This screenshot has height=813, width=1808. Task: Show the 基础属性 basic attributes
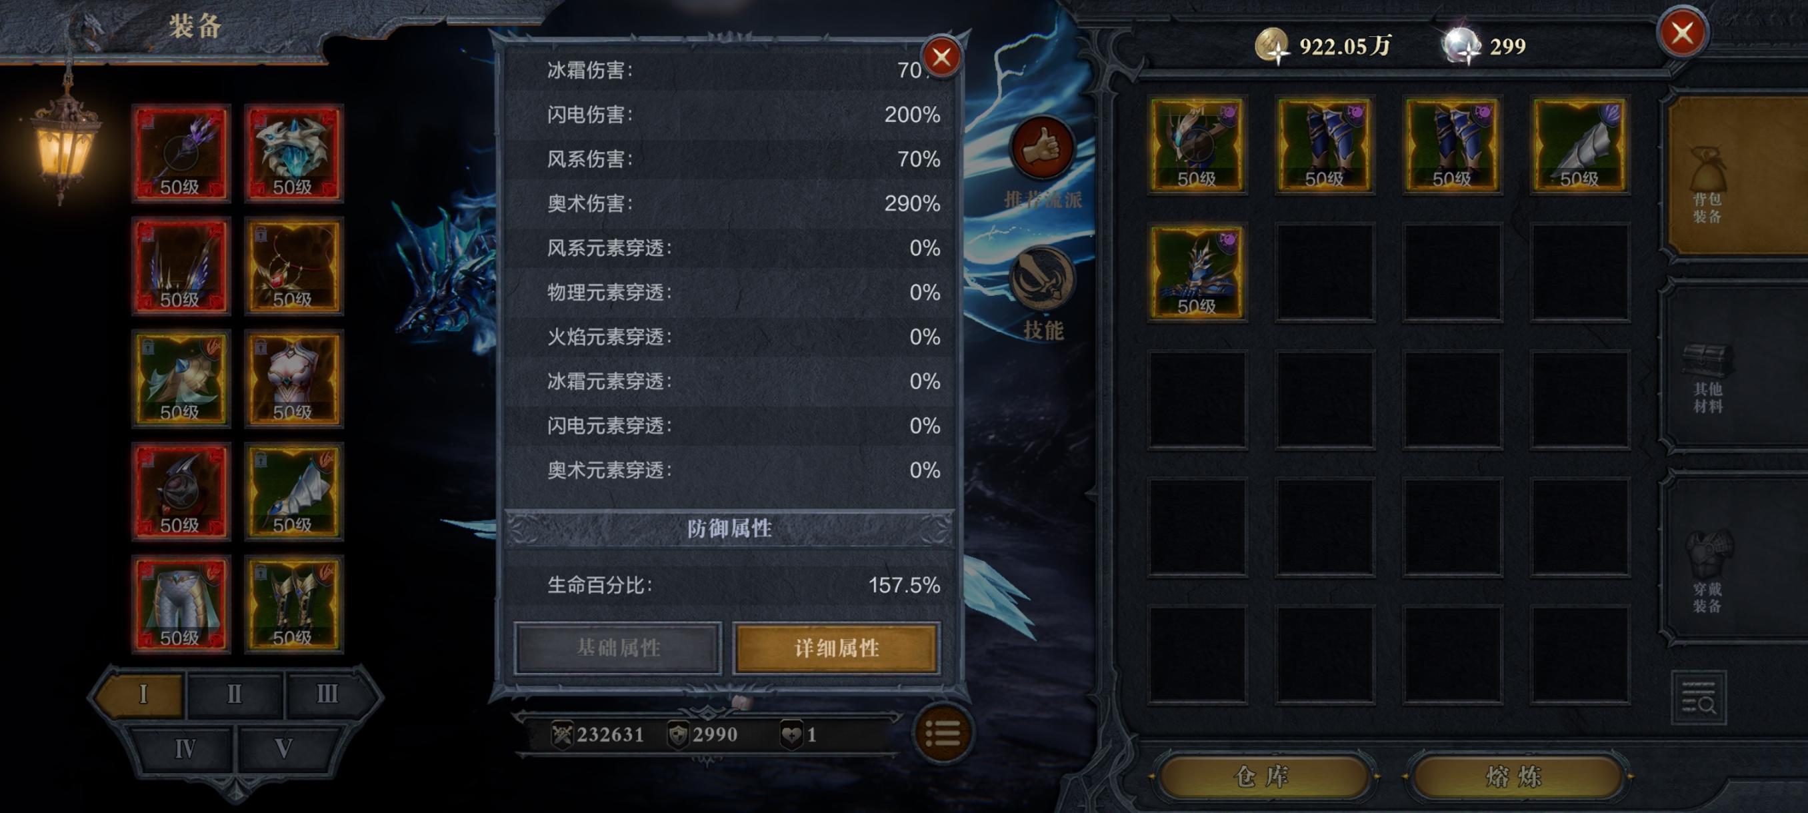617,648
